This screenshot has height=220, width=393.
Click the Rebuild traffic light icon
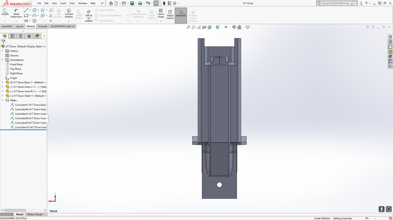point(164,3)
